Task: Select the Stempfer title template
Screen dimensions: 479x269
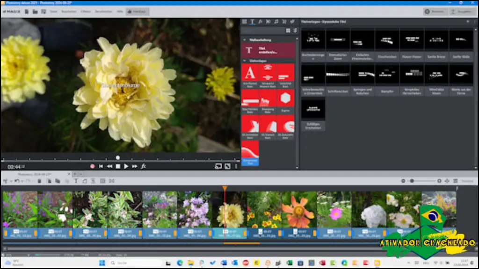Action: coord(387,79)
